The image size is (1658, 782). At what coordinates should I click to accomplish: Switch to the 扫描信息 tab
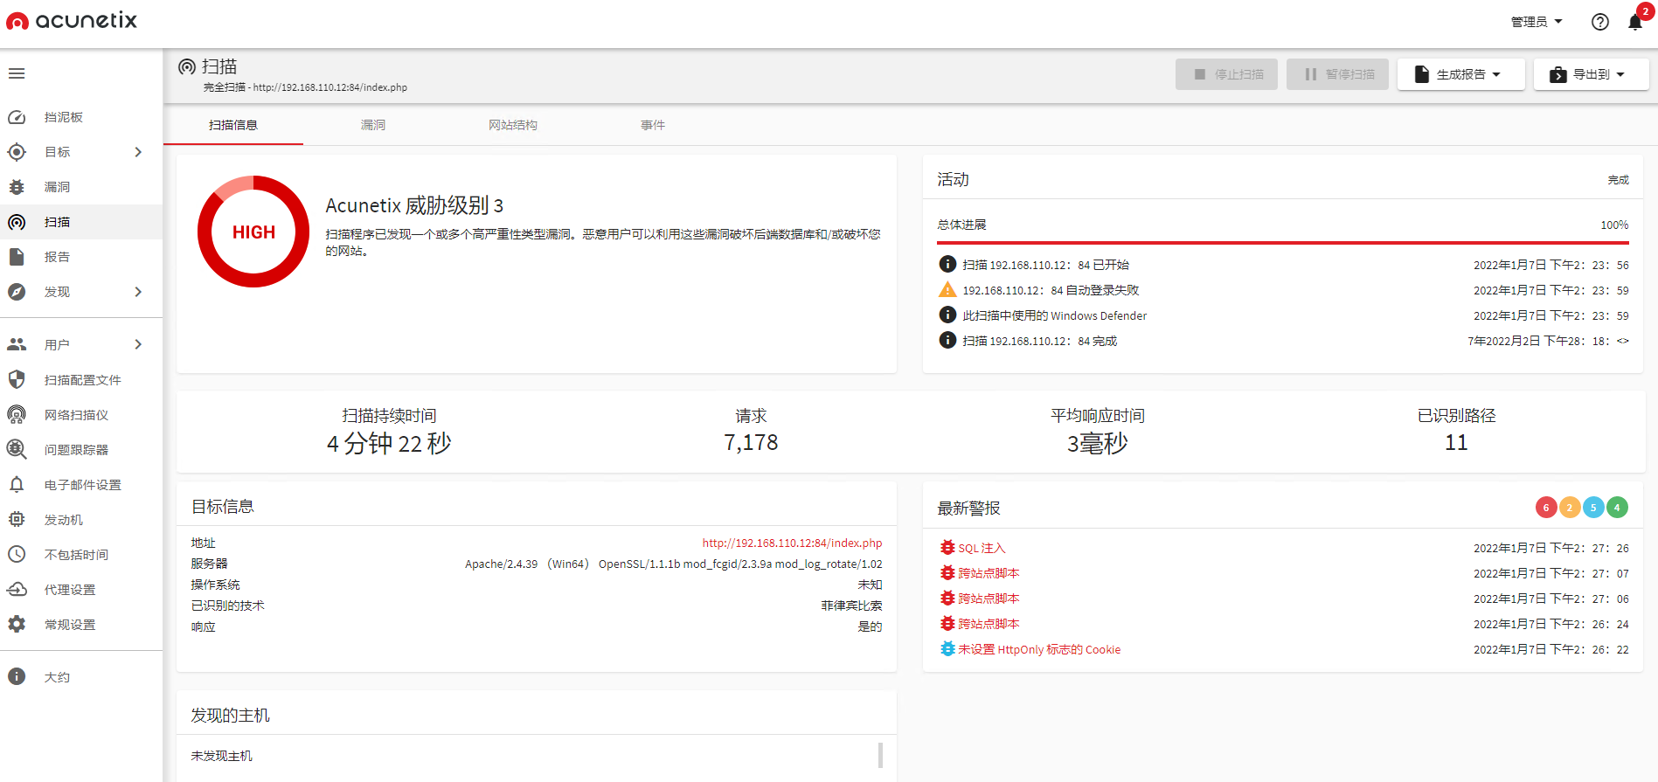233,125
